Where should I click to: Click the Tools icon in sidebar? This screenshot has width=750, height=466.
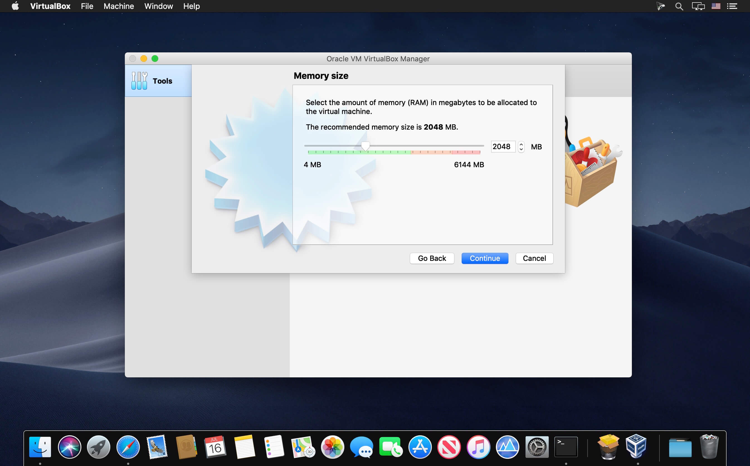(139, 81)
